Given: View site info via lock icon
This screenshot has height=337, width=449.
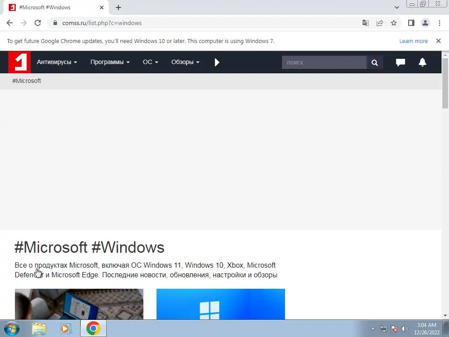Looking at the screenshot, I should point(55,23).
